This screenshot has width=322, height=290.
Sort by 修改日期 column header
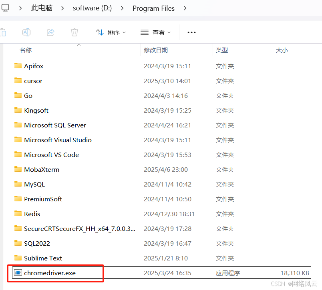(x=156, y=50)
